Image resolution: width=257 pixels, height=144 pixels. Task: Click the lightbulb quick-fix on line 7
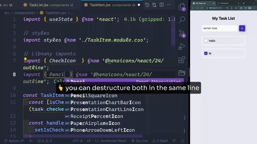click(x=25, y=60)
